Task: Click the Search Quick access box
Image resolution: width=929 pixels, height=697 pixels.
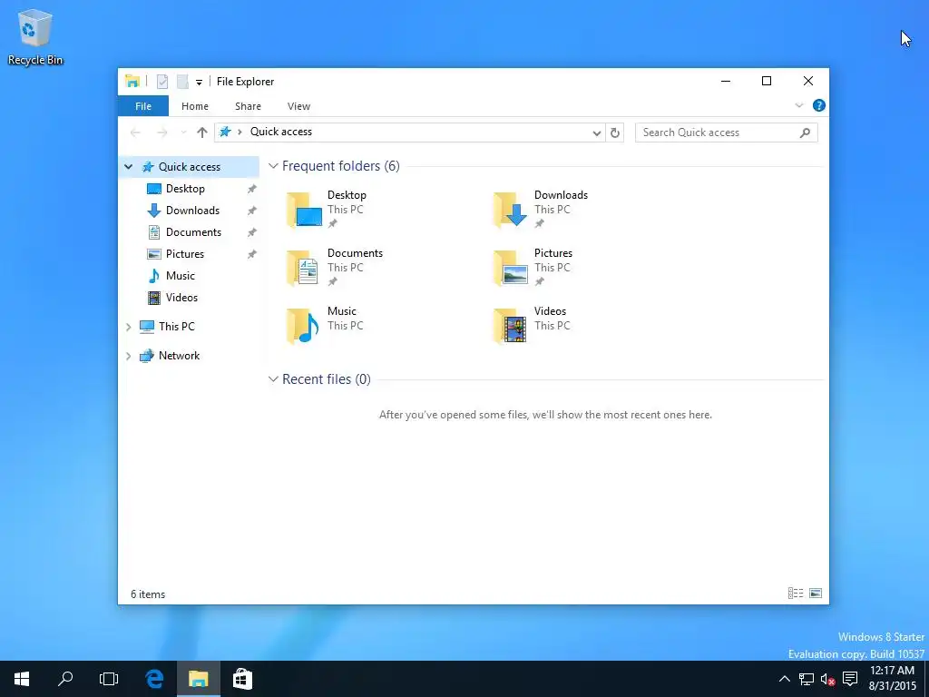Action: pyautogui.click(x=726, y=133)
